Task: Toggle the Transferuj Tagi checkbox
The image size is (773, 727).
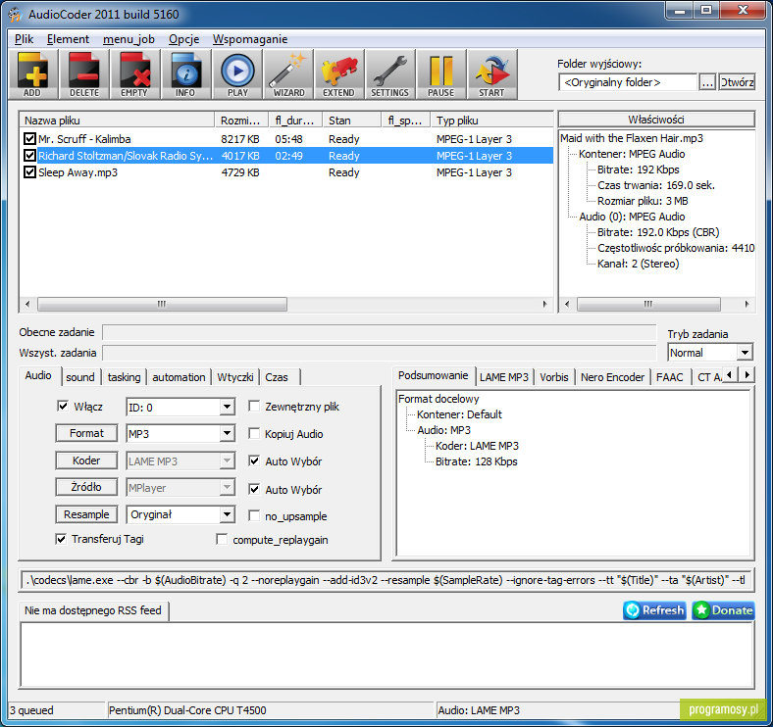Action: 61,539
